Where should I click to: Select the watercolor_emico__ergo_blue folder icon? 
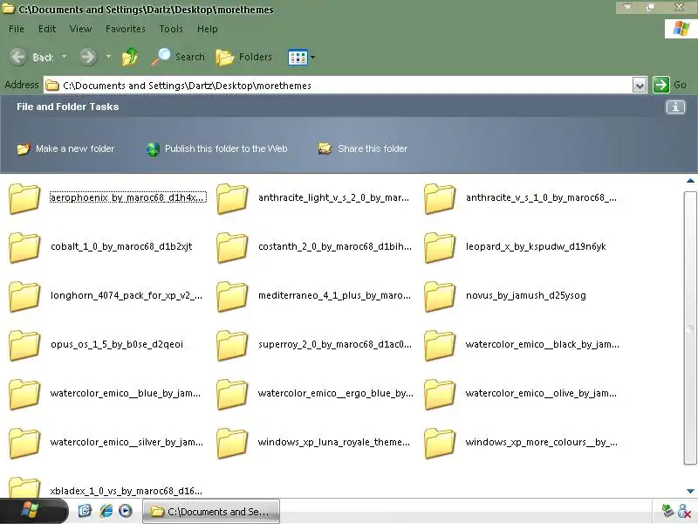pyautogui.click(x=232, y=395)
